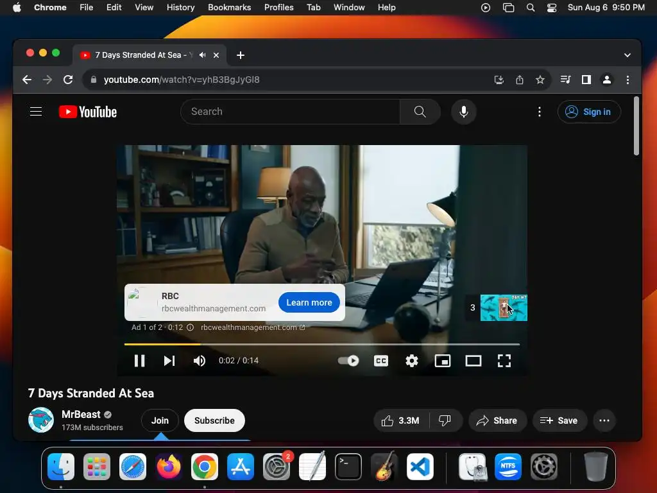The height and width of the screenshot is (493, 657).
Task: Open the Bookmarks menu
Action: tap(229, 8)
